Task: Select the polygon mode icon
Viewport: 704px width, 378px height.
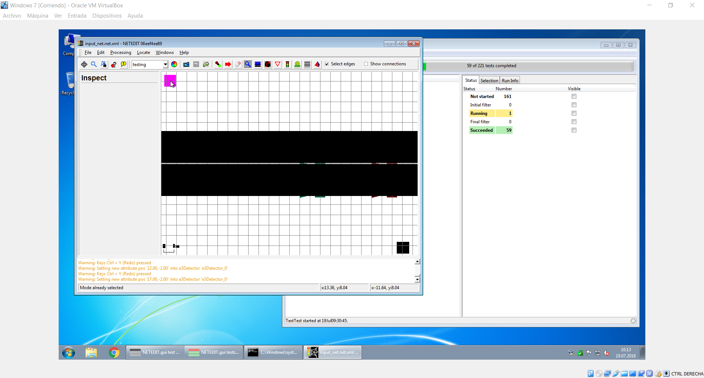Action: click(x=317, y=65)
